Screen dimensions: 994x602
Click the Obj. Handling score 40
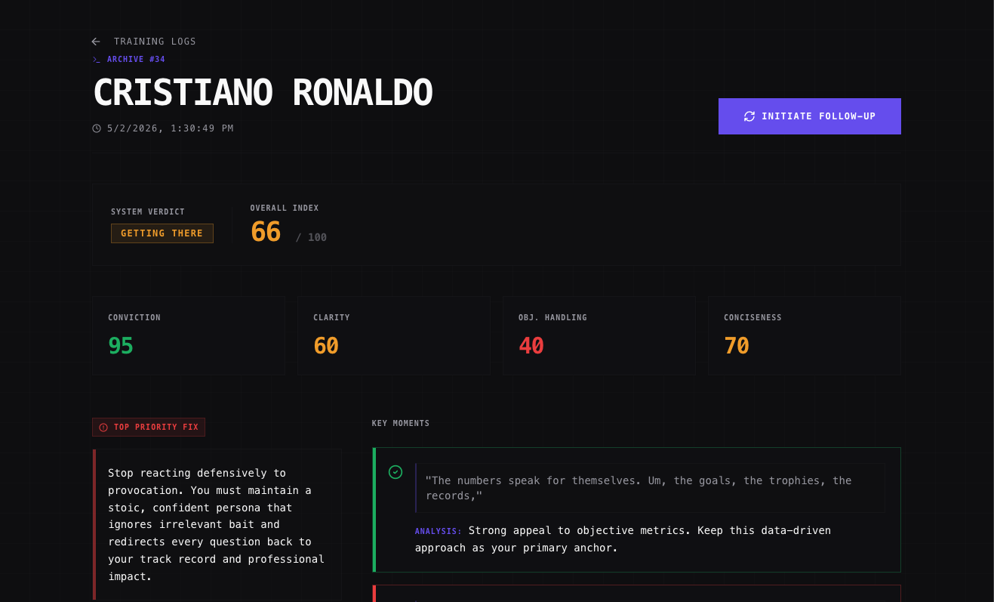pos(531,346)
